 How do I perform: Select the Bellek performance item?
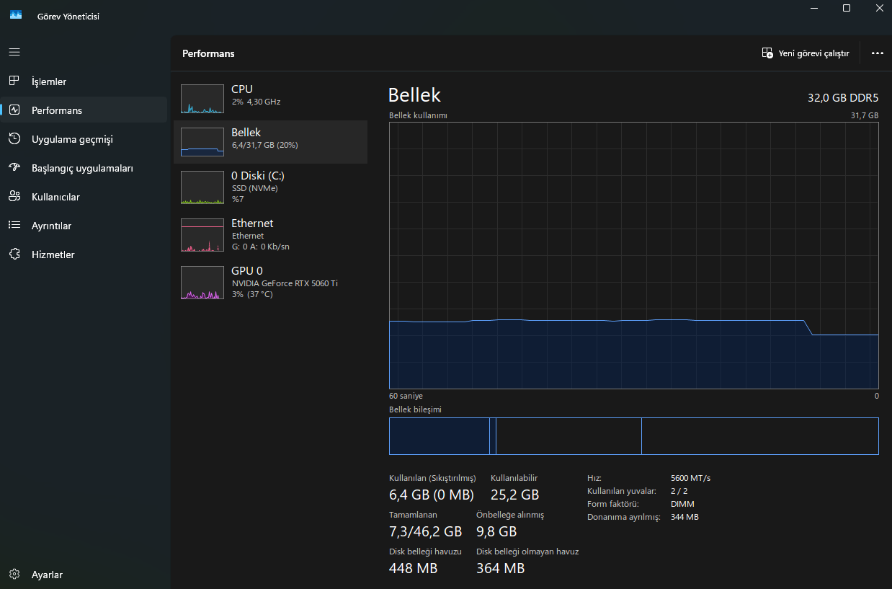(270, 142)
